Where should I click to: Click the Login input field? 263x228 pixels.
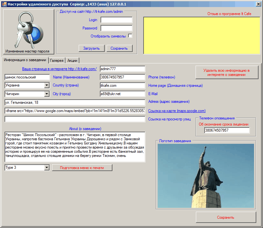116,20
